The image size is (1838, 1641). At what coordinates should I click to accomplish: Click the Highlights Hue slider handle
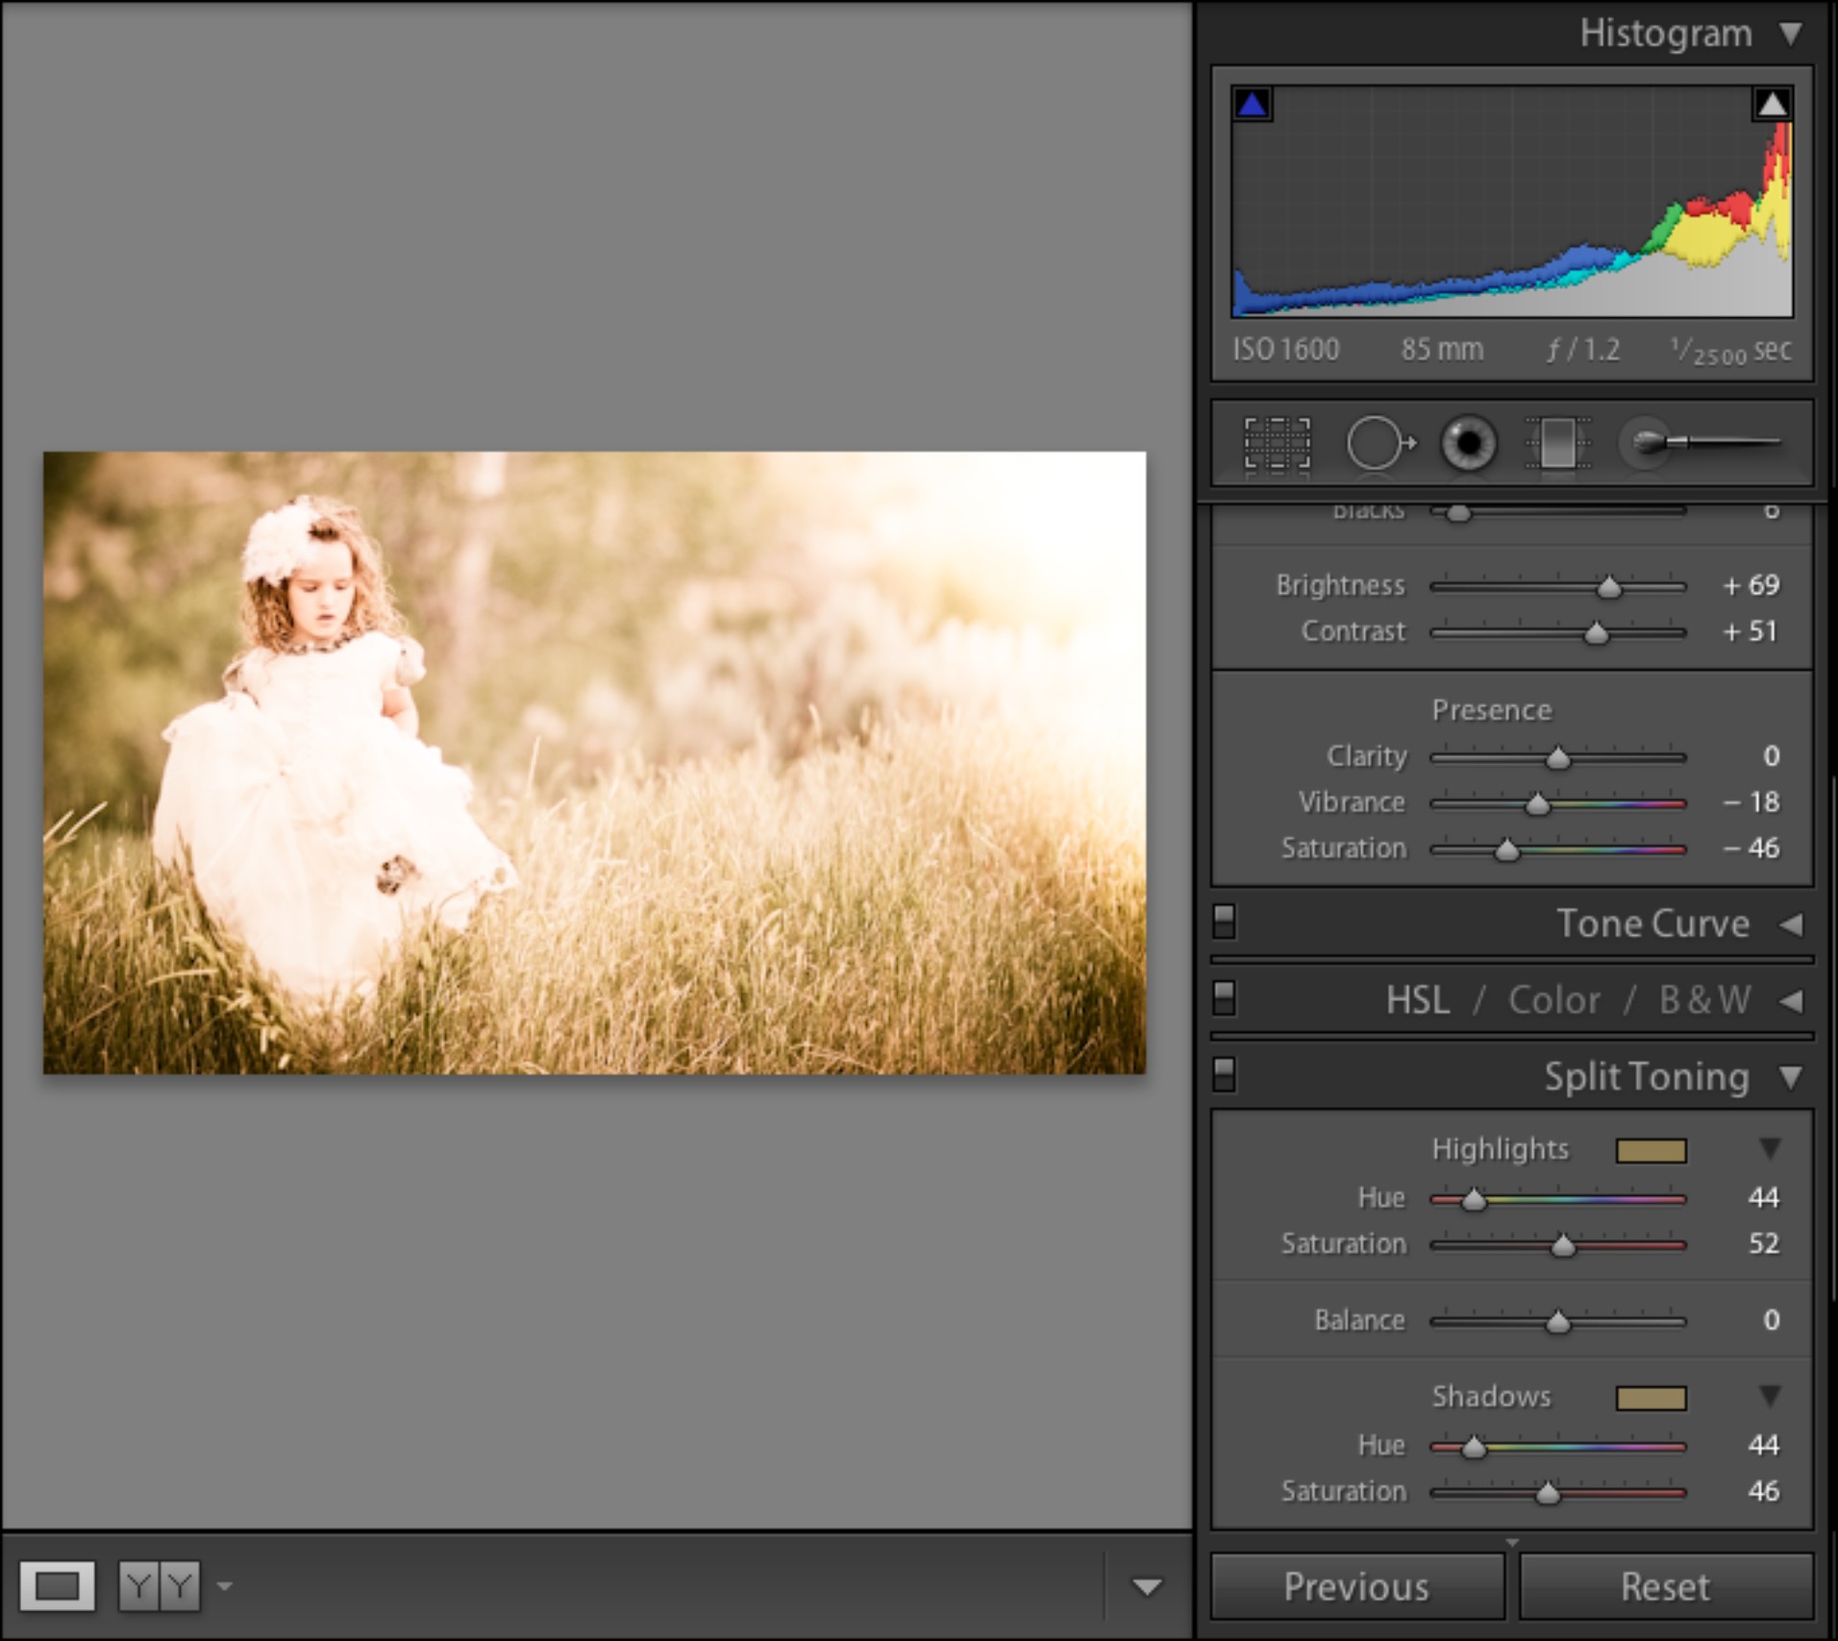1473,1199
